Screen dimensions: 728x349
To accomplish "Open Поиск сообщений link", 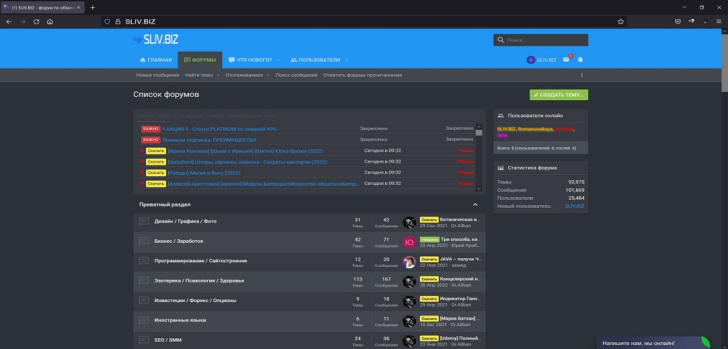I will [296, 75].
